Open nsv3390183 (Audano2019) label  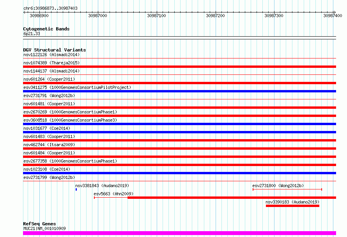tap(292, 202)
